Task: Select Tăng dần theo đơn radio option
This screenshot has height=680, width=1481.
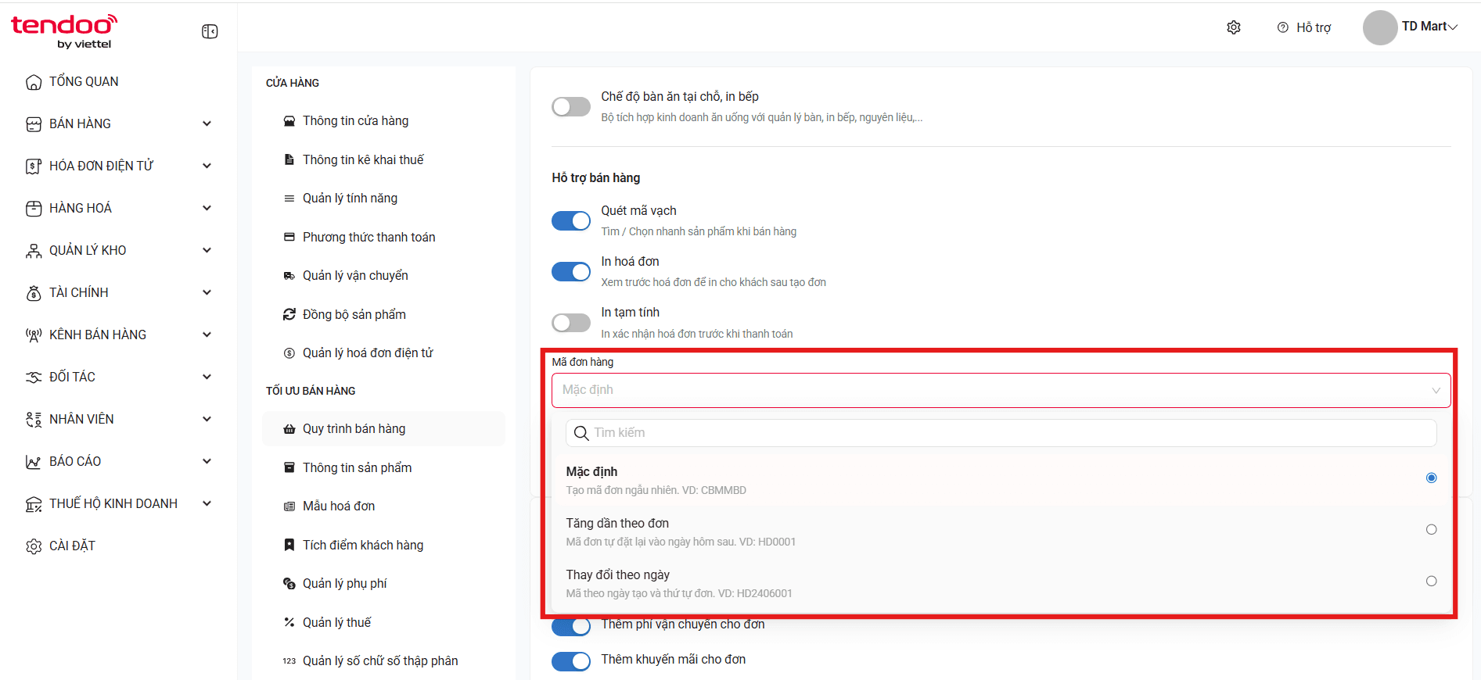Action: pyautogui.click(x=1431, y=529)
